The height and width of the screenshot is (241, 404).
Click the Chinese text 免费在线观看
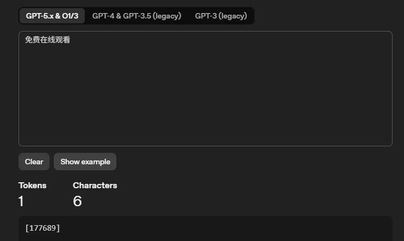[x=47, y=40]
